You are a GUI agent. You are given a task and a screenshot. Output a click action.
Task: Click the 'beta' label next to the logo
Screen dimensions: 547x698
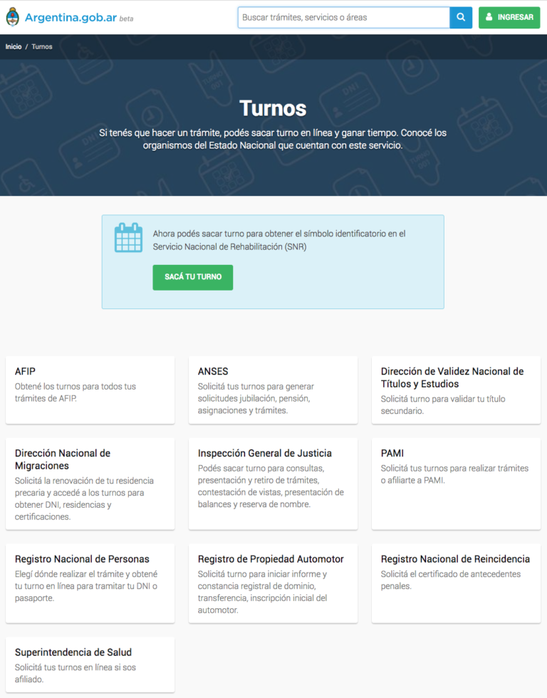[126, 19]
